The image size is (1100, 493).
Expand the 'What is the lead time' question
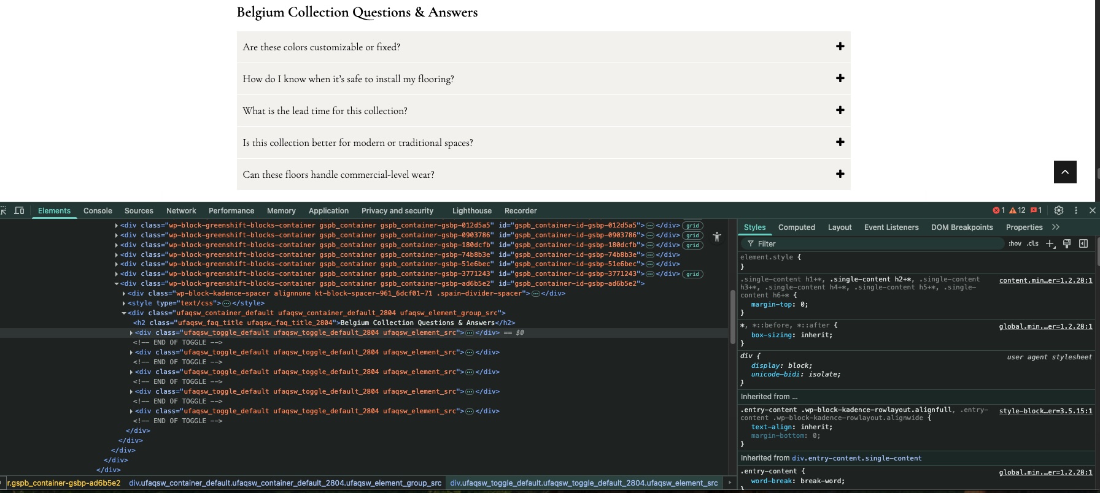click(543, 110)
